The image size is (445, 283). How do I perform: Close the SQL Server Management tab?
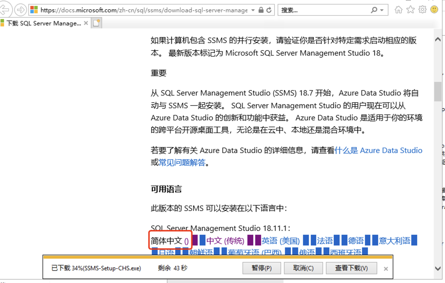86,23
